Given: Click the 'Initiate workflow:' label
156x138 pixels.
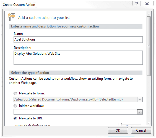Looking at the screenshot, I should [x=32, y=106].
